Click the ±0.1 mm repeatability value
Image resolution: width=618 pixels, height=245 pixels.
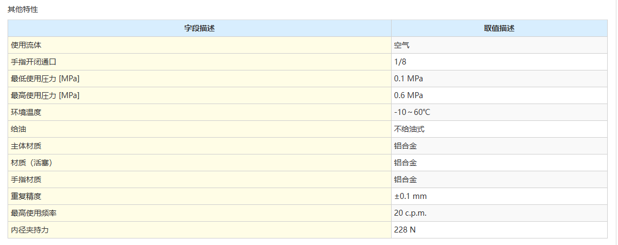click(411, 196)
